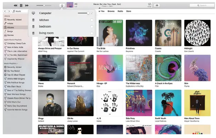Open the AirPlay output button
The height and width of the screenshot is (138, 216).
coord(62,6)
